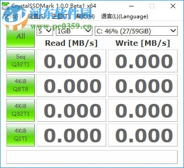Open the C: drive selection dropdown
The height and width of the screenshot is (168, 184).
136,31
